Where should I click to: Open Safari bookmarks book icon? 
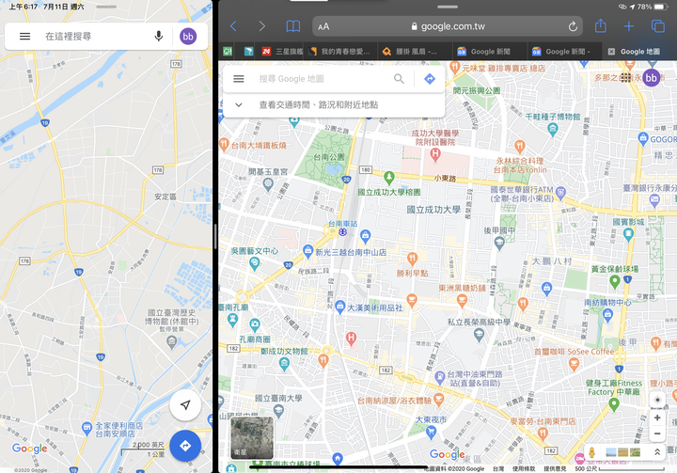[293, 26]
